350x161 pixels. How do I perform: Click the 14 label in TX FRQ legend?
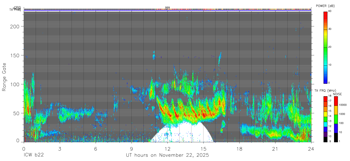tap(330, 116)
